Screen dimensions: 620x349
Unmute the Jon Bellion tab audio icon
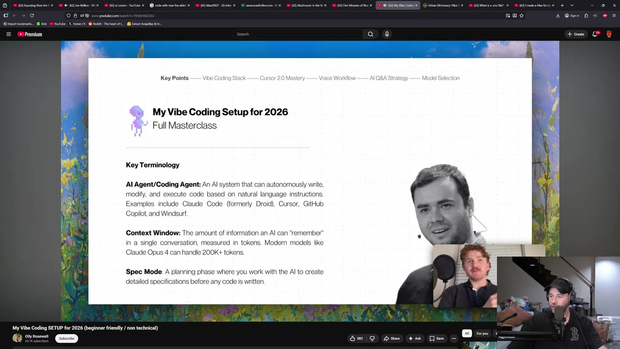(x=65, y=5)
